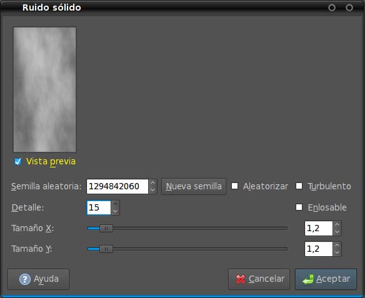Decrease Detalle with the down arrow
Viewport: 365px width, 298px height.
pos(115,211)
